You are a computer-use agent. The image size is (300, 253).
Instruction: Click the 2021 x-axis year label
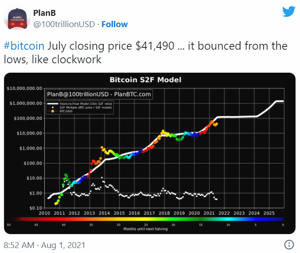click(209, 213)
